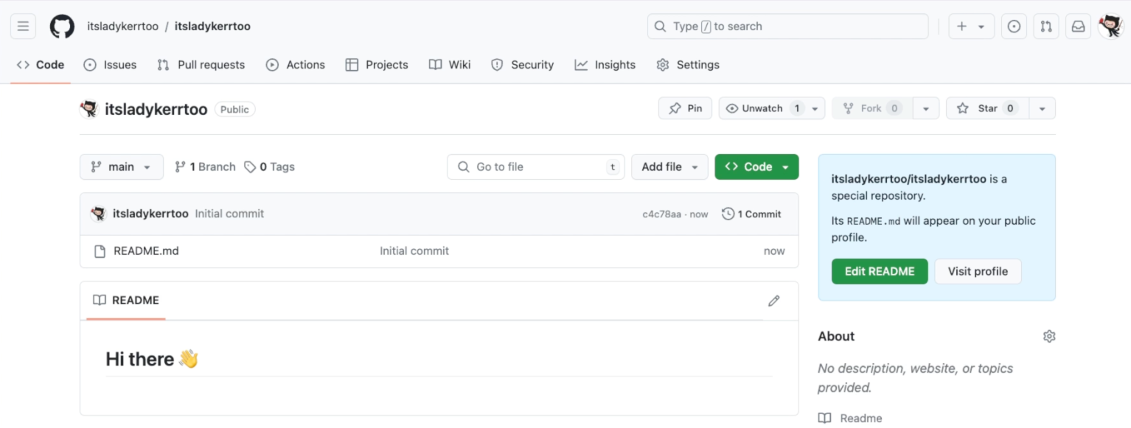Open the commit history clock icon

[x=729, y=214]
